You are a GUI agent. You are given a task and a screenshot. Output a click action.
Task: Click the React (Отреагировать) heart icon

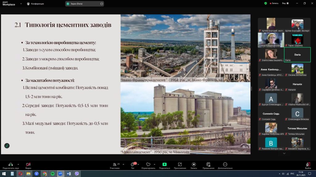148,165
